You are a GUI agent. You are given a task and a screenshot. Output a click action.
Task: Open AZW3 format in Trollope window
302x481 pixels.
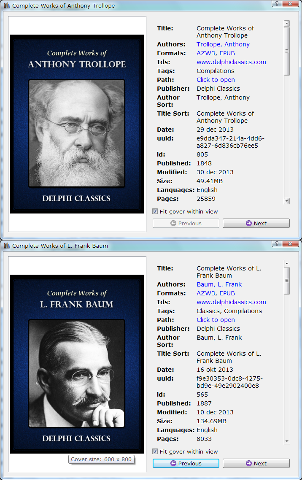coord(206,53)
